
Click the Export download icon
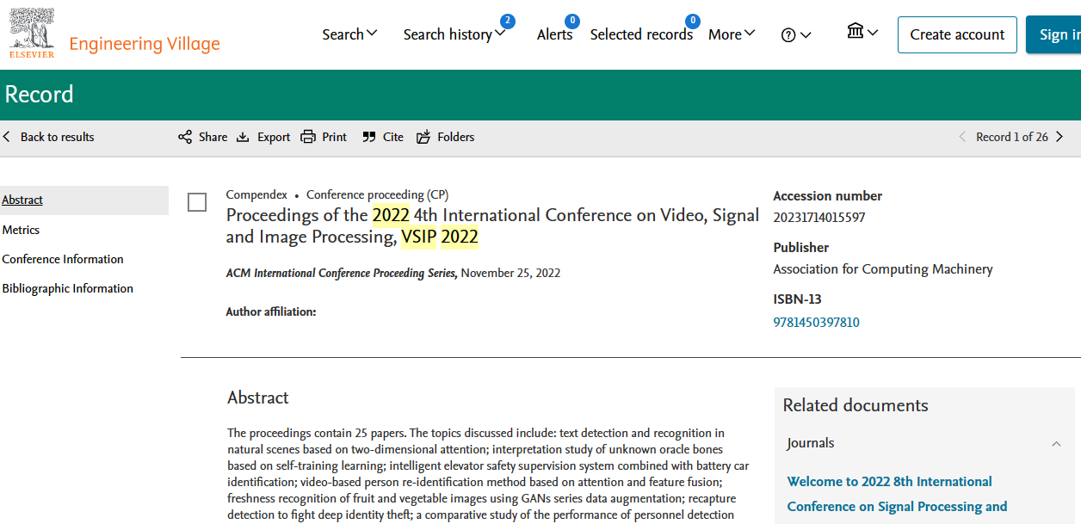pos(243,137)
